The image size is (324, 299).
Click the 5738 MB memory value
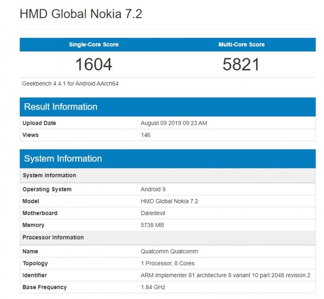[152, 225]
